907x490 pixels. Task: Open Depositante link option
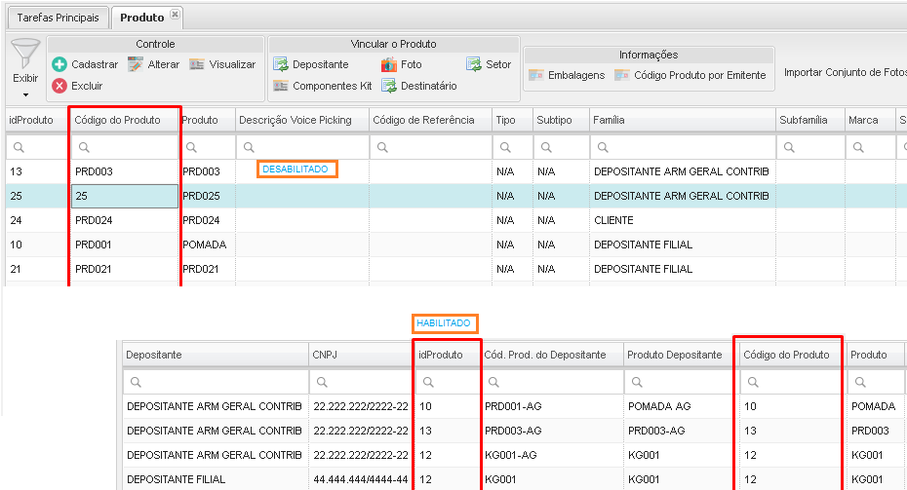coord(310,64)
